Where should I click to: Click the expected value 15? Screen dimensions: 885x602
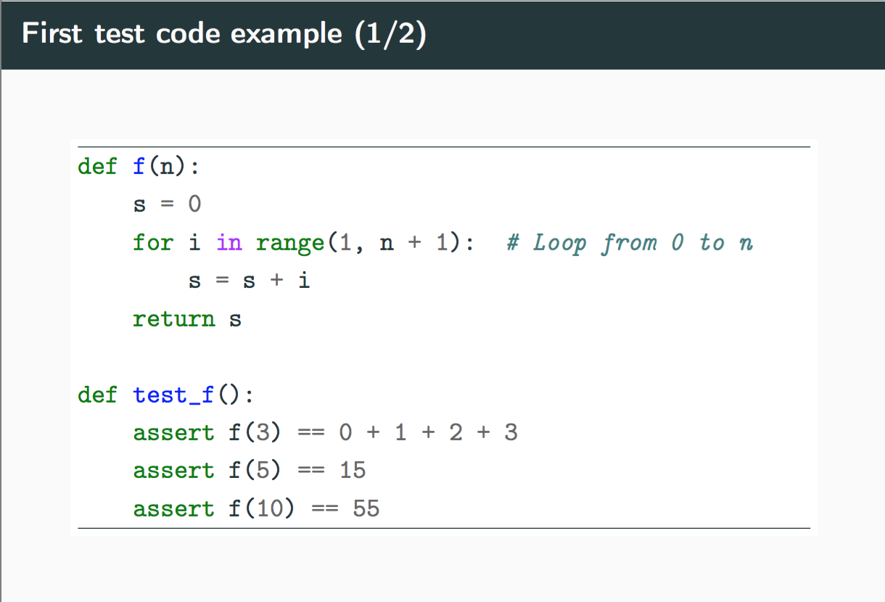pos(353,471)
